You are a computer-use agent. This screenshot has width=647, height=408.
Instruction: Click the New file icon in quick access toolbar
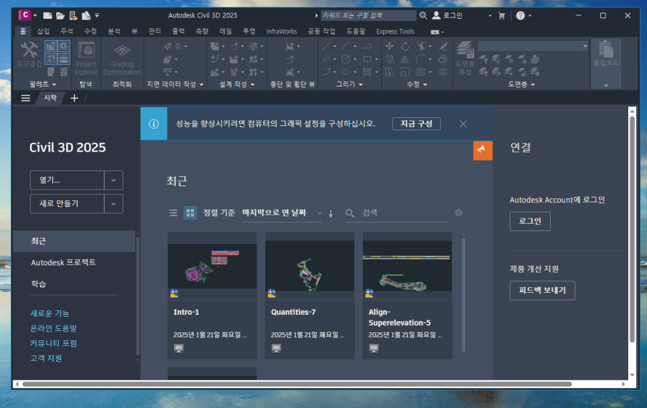(x=48, y=15)
